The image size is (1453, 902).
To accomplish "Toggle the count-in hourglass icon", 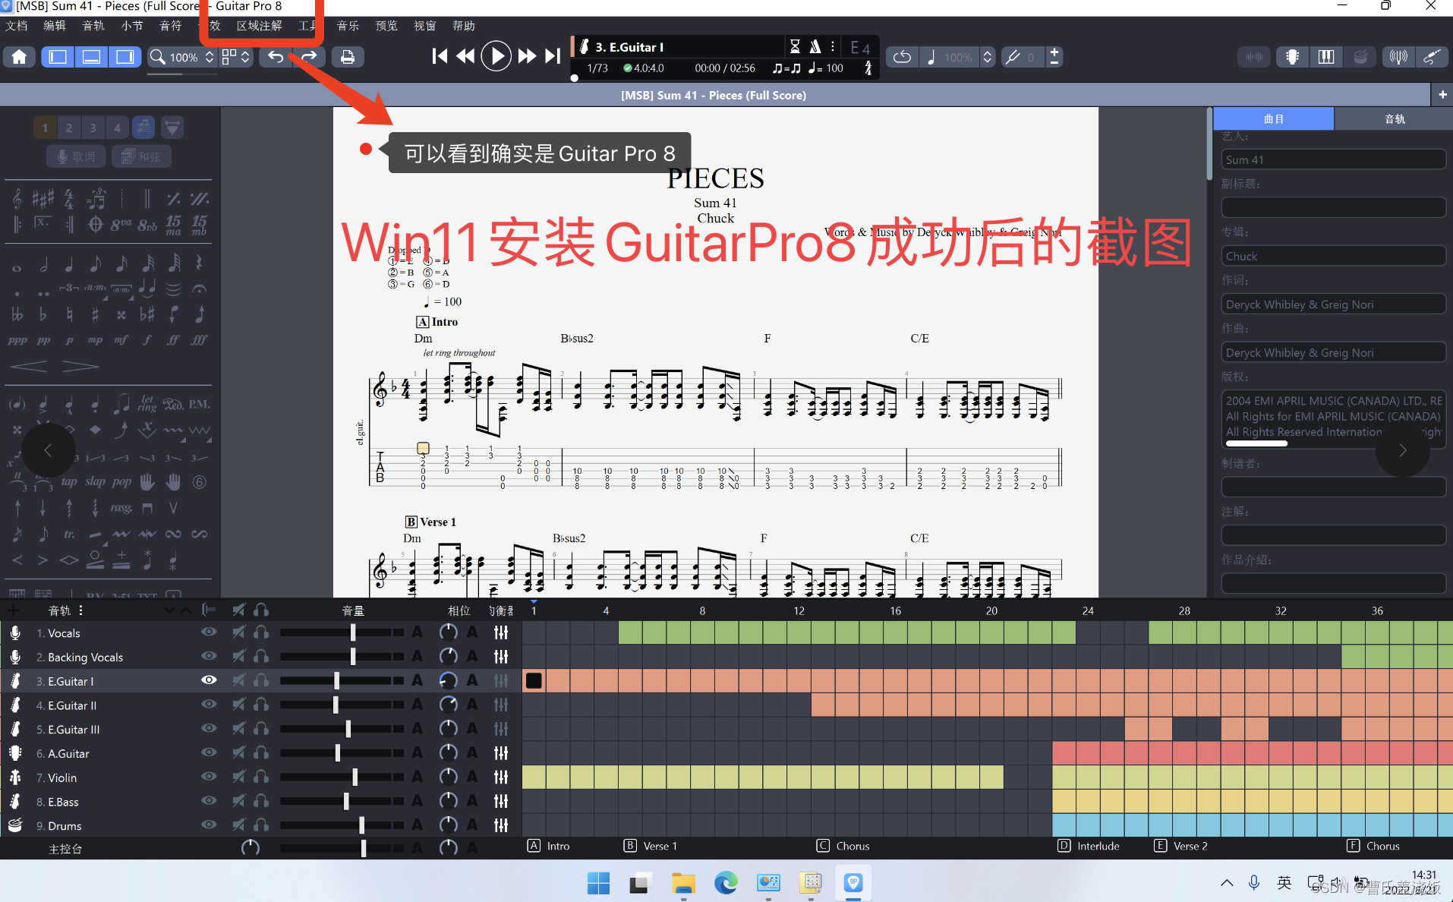I will click(x=795, y=47).
